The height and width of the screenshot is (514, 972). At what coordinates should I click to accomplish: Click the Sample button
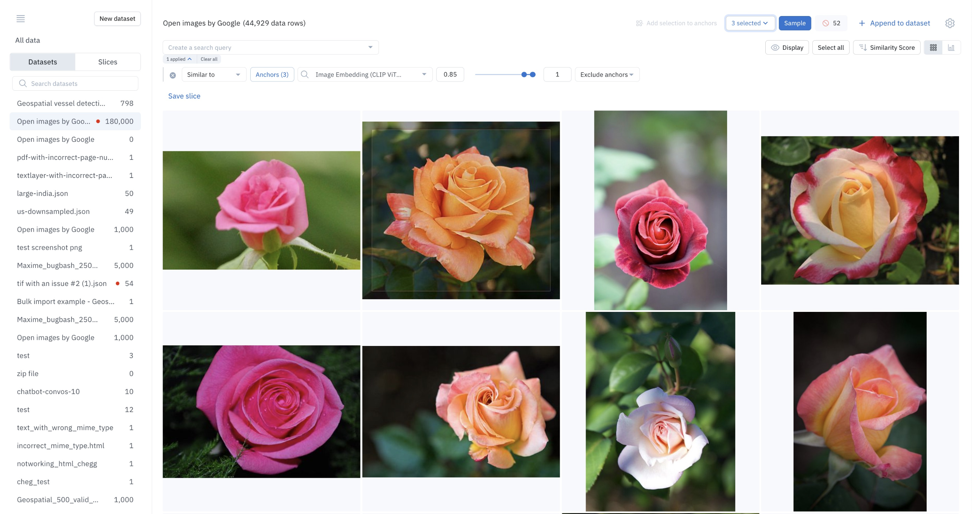pyautogui.click(x=795, y=23)
